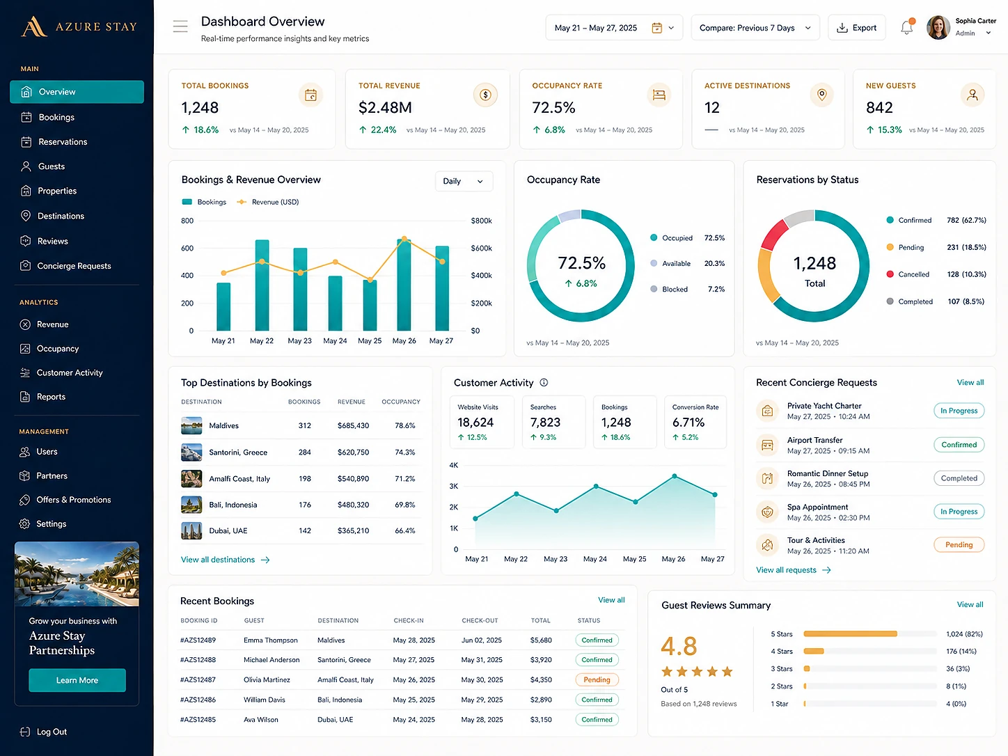
Task: Click the Active Destinations pin icon
Action: pos(821,95)
